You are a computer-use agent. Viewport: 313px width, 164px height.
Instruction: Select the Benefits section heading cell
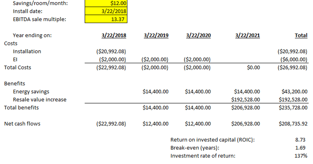coord(14,84)
